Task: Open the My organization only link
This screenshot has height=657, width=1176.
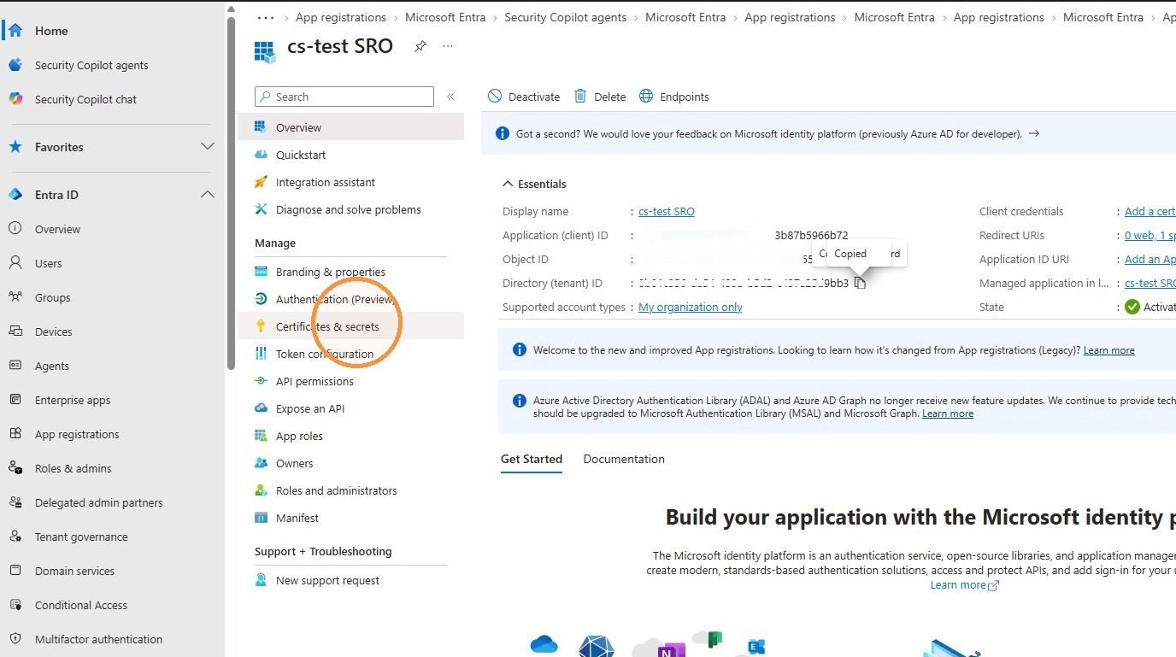Action: pos(691,307)
